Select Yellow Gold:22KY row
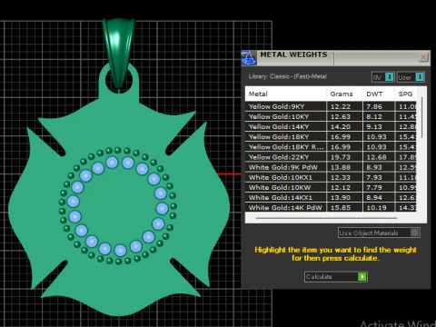Screen dimensions: 436x327 point(331,157)
